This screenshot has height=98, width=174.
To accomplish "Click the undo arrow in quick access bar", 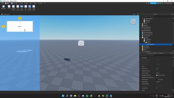I will point(16,3).
